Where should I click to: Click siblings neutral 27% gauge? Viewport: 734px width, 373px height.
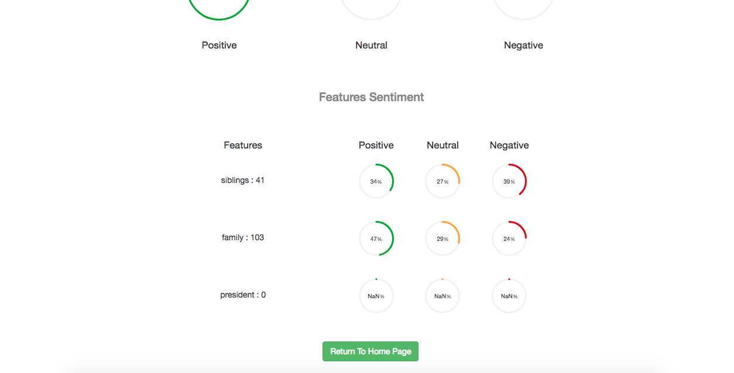point(443,181)
